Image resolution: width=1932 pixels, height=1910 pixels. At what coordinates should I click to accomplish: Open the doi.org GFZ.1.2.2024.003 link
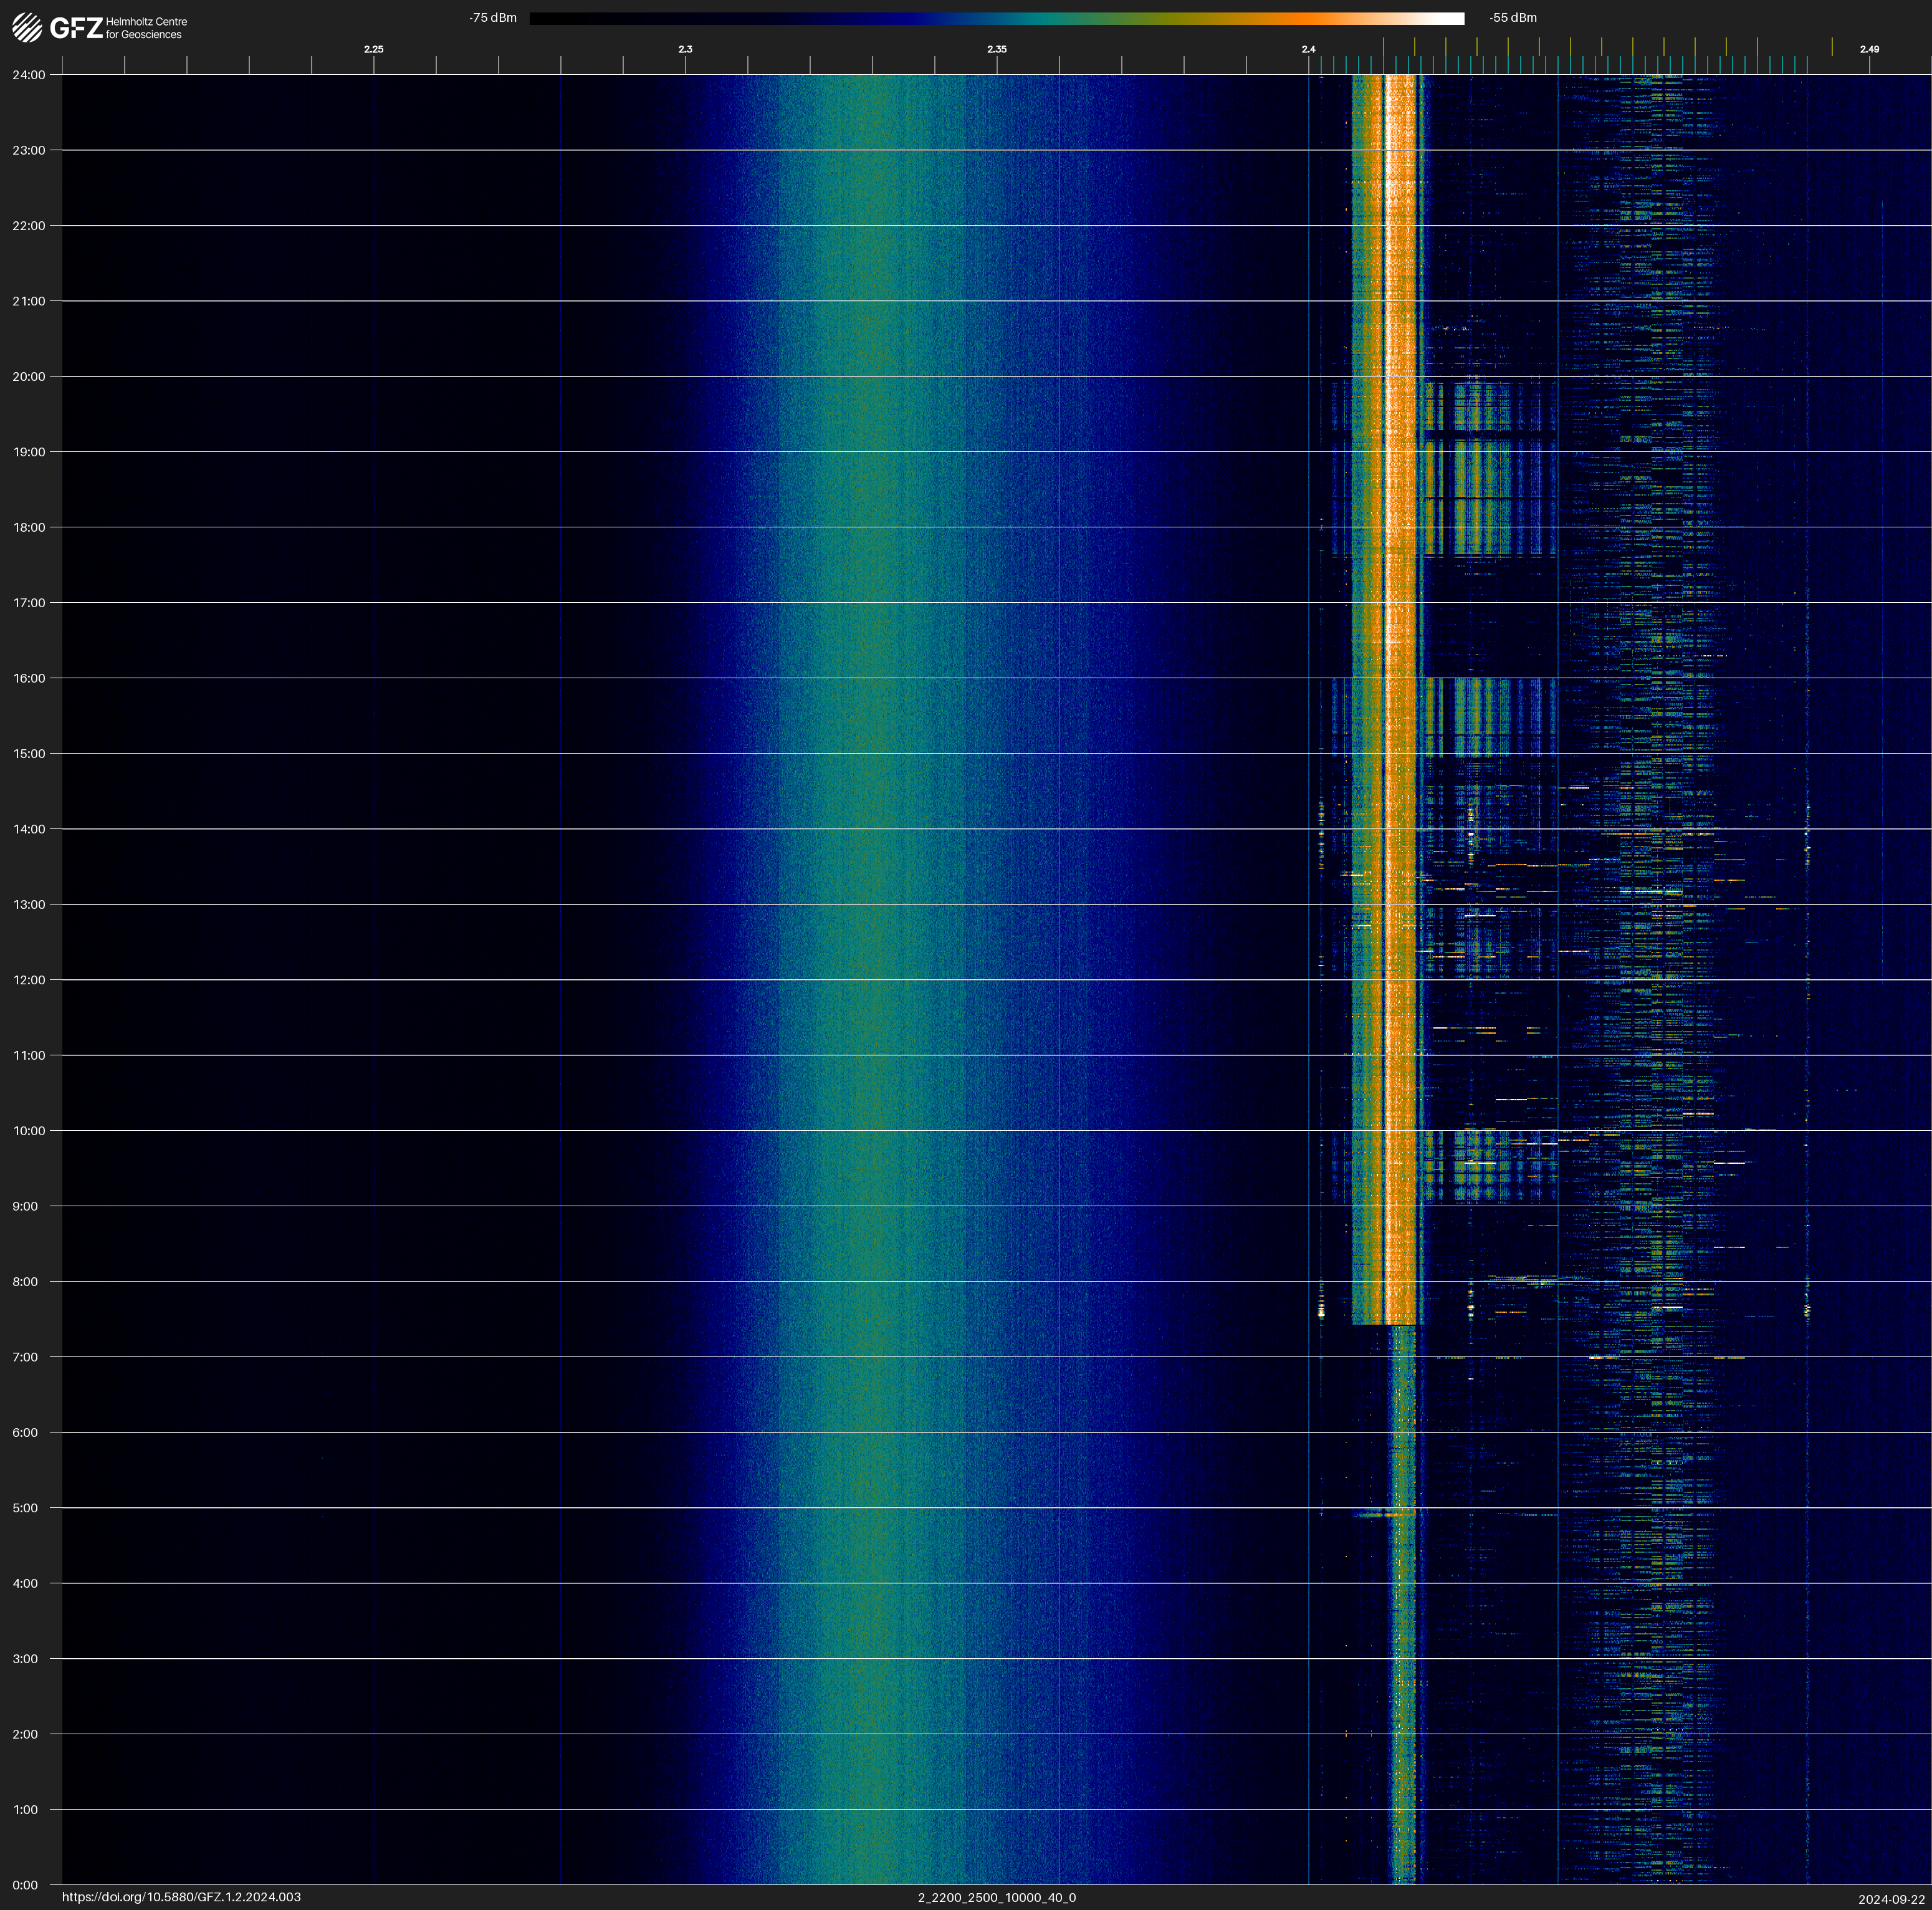[x=181, y=1897]
